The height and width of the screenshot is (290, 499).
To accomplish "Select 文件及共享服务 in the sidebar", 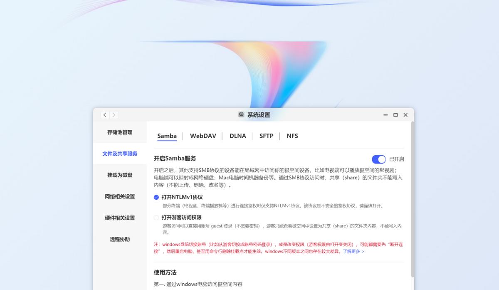I will pos(121,154).
